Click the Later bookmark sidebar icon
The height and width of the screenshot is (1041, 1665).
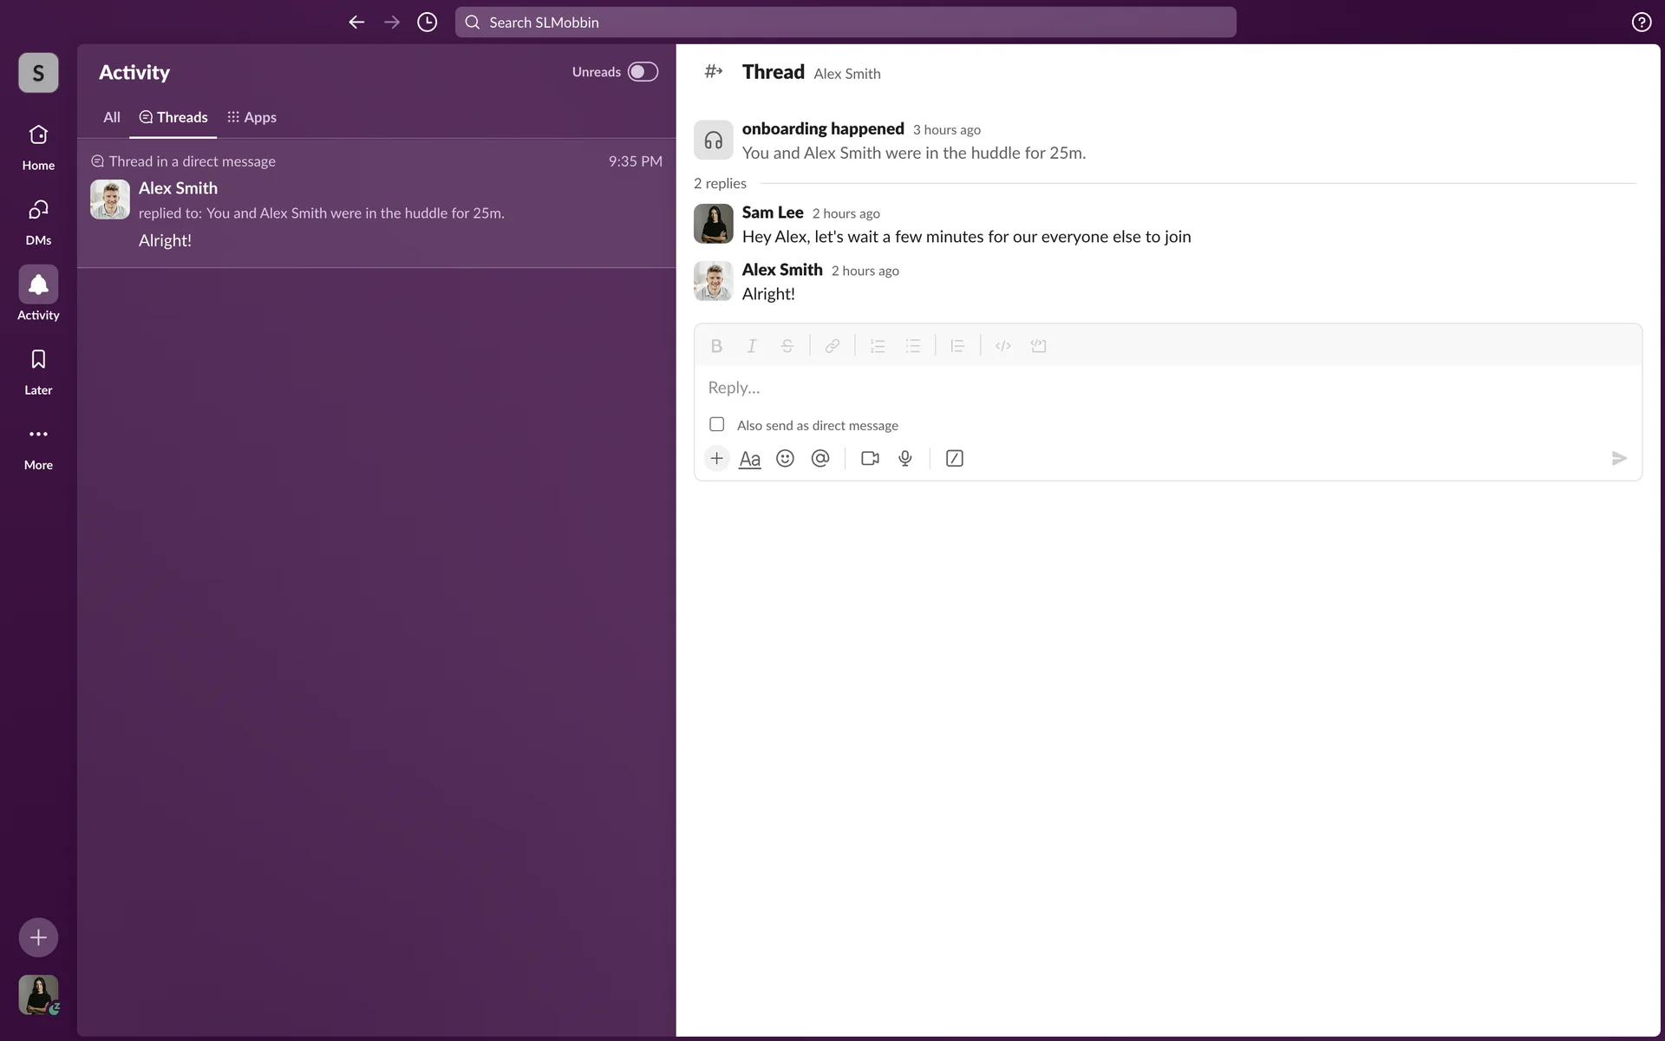pyautogui.click(x=38, y=370)
